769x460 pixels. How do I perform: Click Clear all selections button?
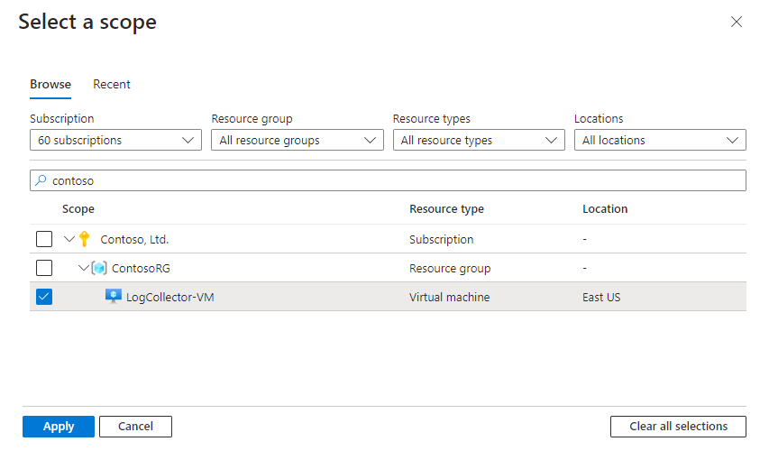[678, 427]
